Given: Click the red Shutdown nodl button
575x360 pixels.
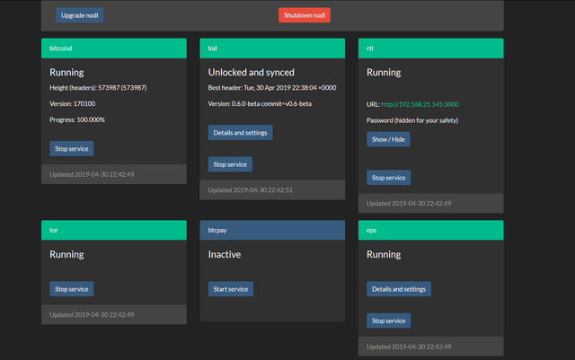Looking at the screenshot, I should coord(305,15).
